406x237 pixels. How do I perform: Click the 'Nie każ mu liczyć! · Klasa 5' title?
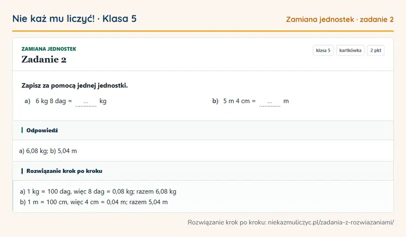point(75,18)
